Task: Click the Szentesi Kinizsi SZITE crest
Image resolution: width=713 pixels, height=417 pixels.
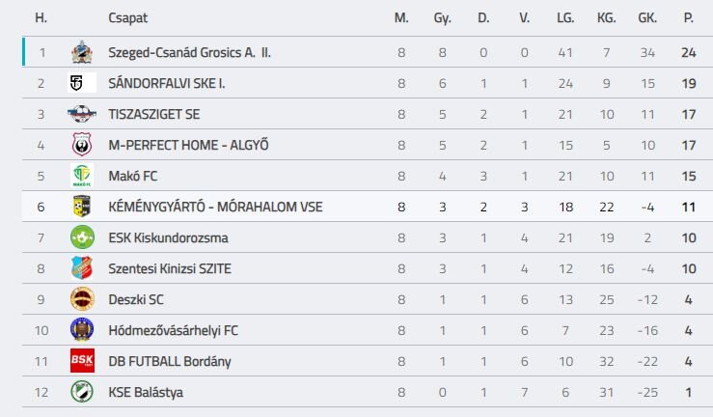Action: (82, 268)
